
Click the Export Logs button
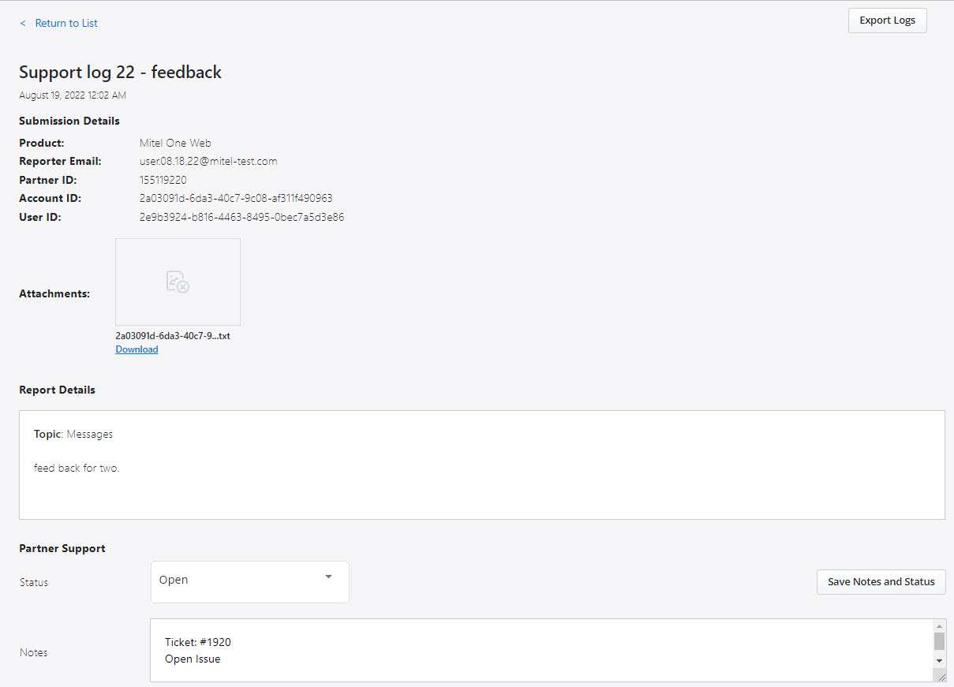point(887,20)
